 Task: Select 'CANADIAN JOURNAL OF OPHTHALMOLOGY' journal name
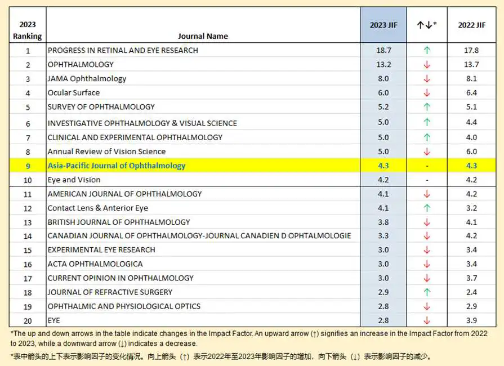coord(199,236)
